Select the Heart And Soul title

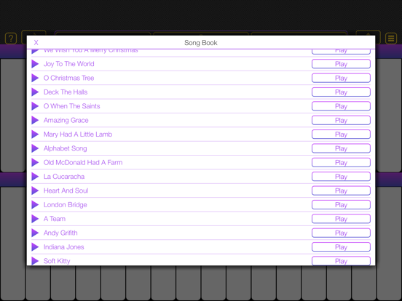(x=66, y=190)
